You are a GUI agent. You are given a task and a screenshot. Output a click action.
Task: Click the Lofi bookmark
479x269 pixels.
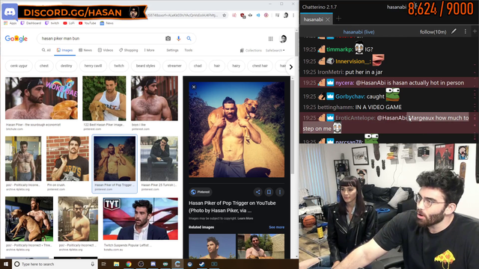69,23
